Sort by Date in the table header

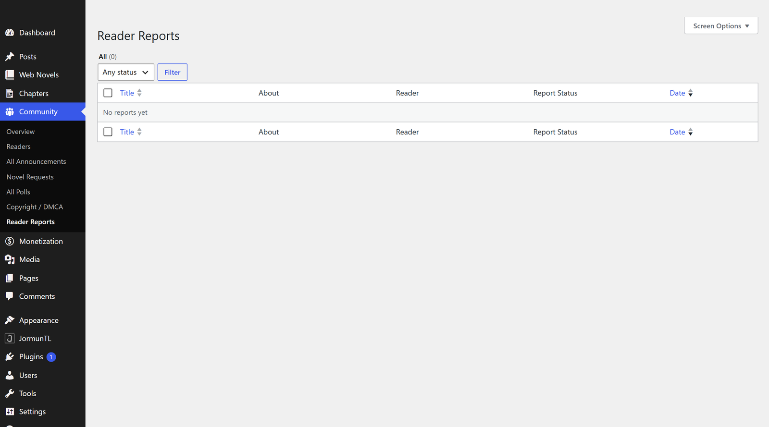[681, 93]
